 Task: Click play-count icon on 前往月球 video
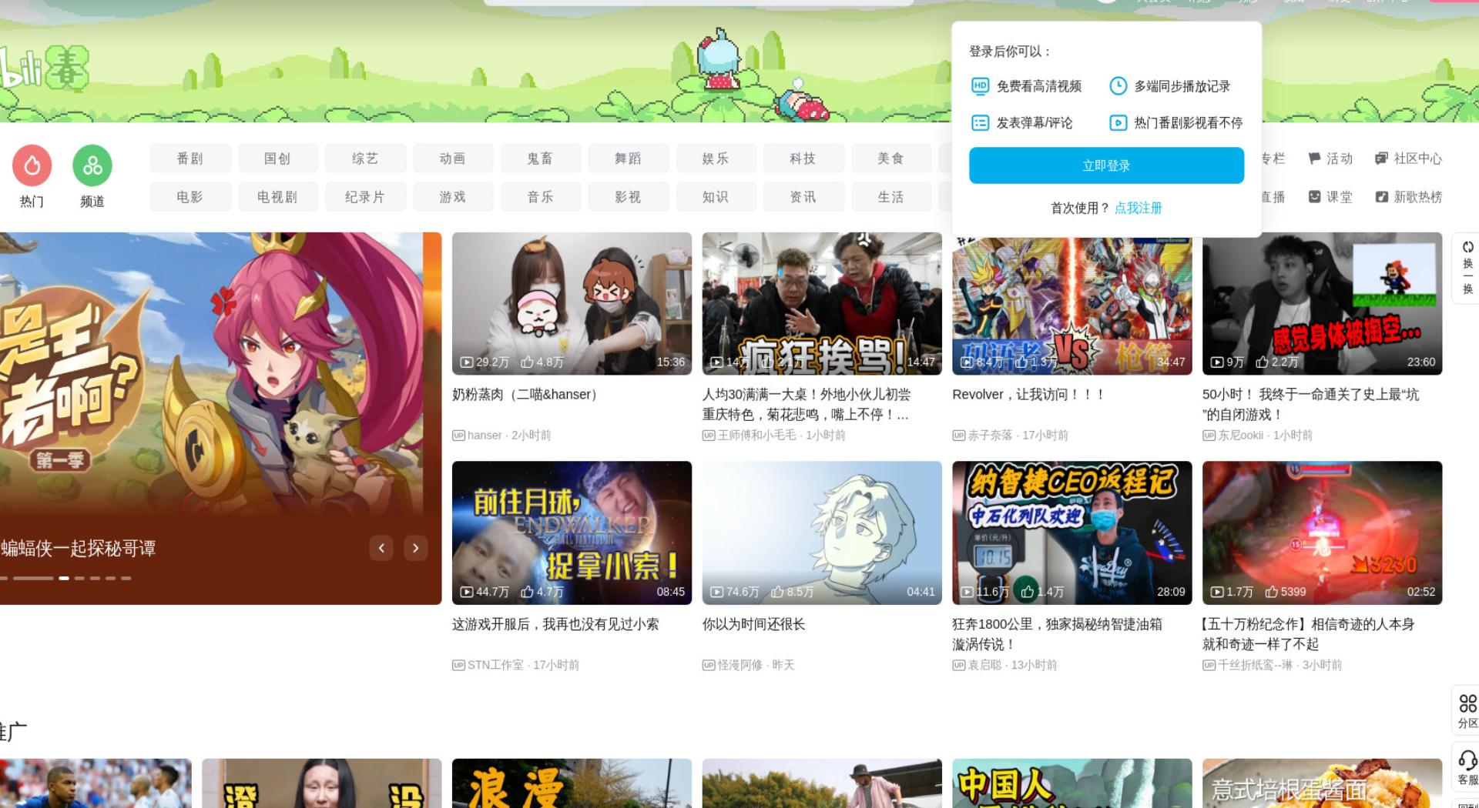pyautogui.click(x=467, y=592)
